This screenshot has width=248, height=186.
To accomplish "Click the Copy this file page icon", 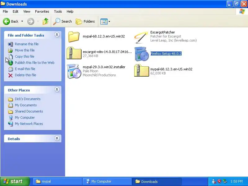I will (x=11, y=56).
